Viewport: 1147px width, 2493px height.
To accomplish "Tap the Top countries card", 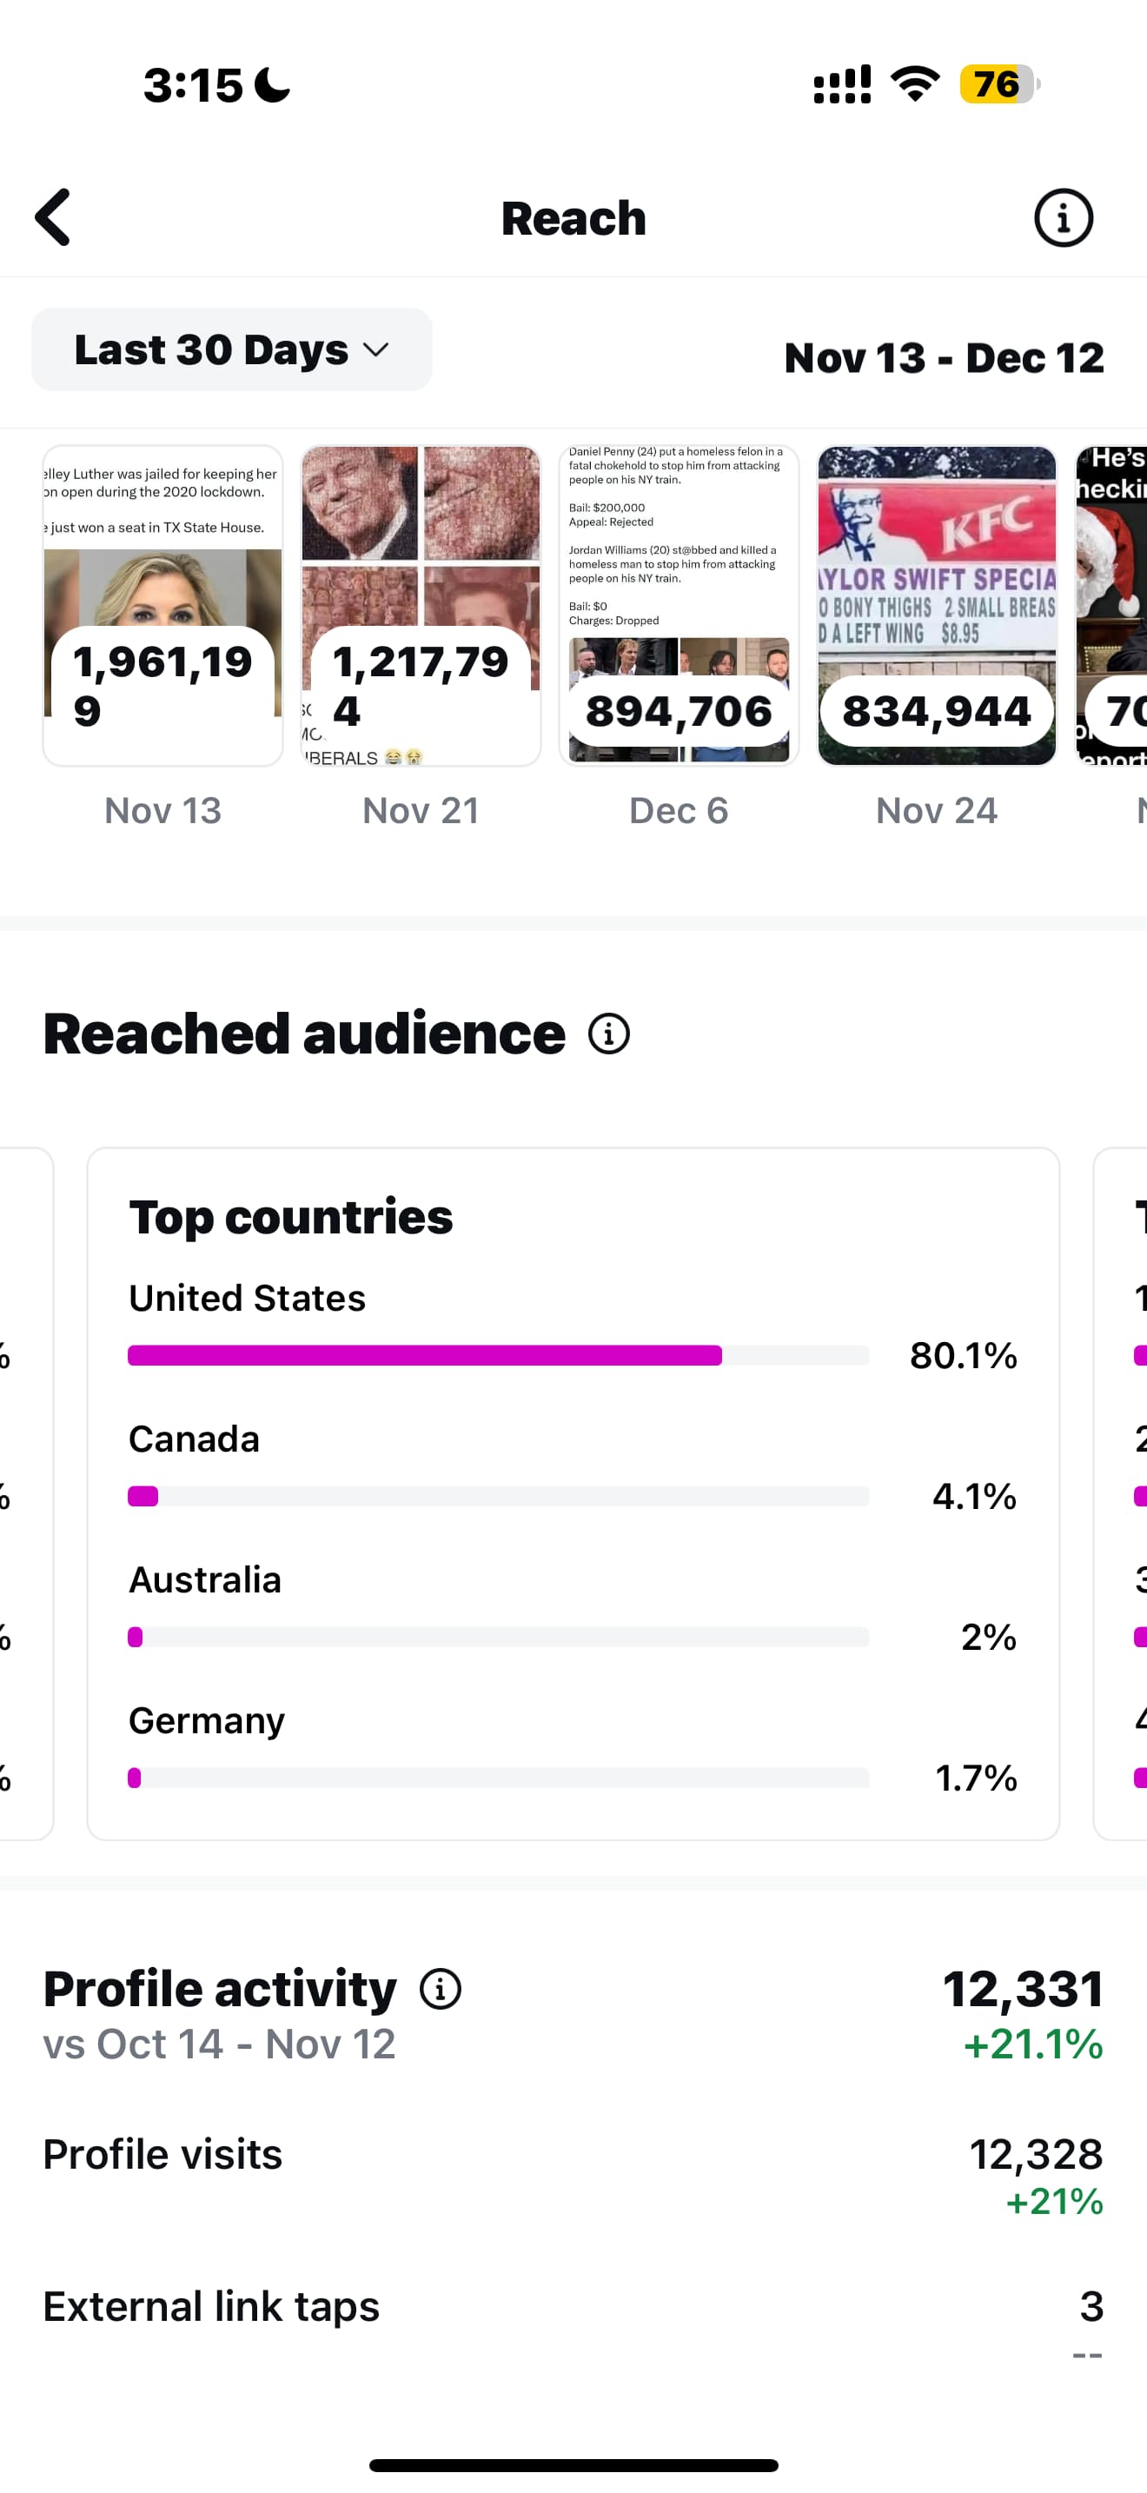I will point(573,1493).
